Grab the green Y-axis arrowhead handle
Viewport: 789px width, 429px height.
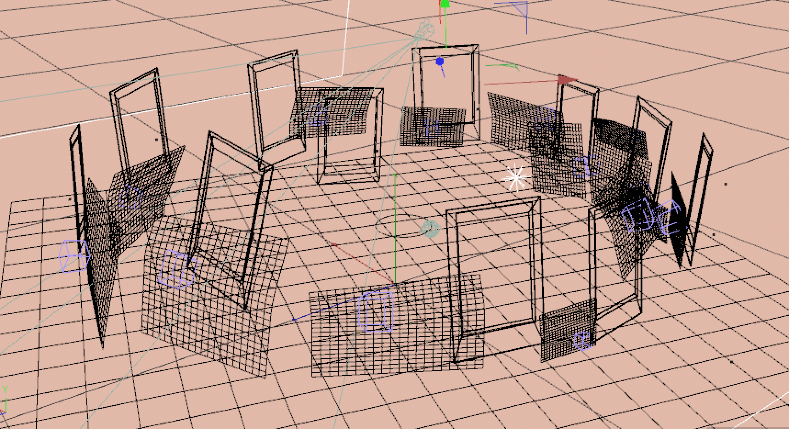[445, 4]
